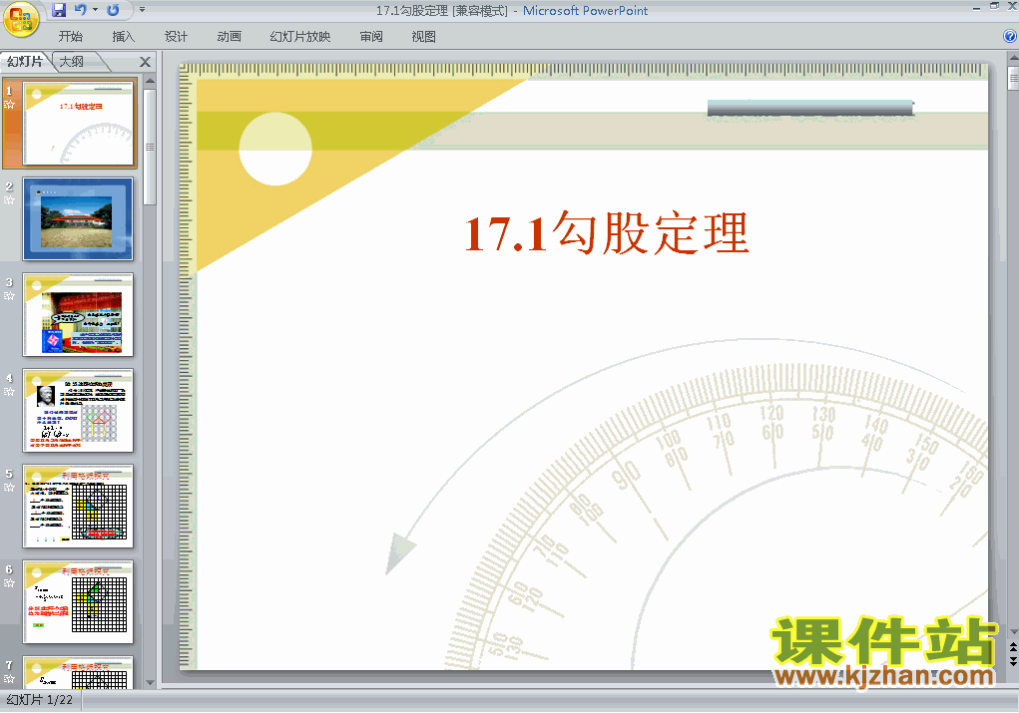1019x713 pixels.
Task: Click the Next Slide double-arrow button
Action: [x=1013, y=660]
